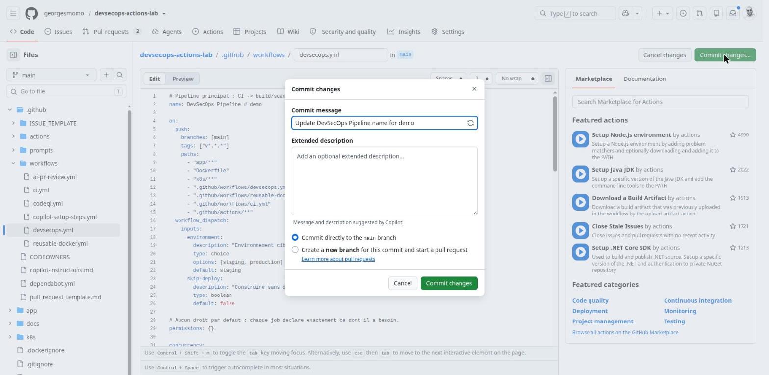The height and width of the screenshot is (375, 769).
Task: Open the Issues shortcut icon in header
Action: 683,13
